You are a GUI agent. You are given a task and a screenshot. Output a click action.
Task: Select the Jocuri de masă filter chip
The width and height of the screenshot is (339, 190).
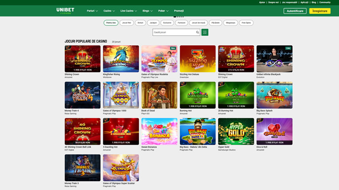coord(198,23)
